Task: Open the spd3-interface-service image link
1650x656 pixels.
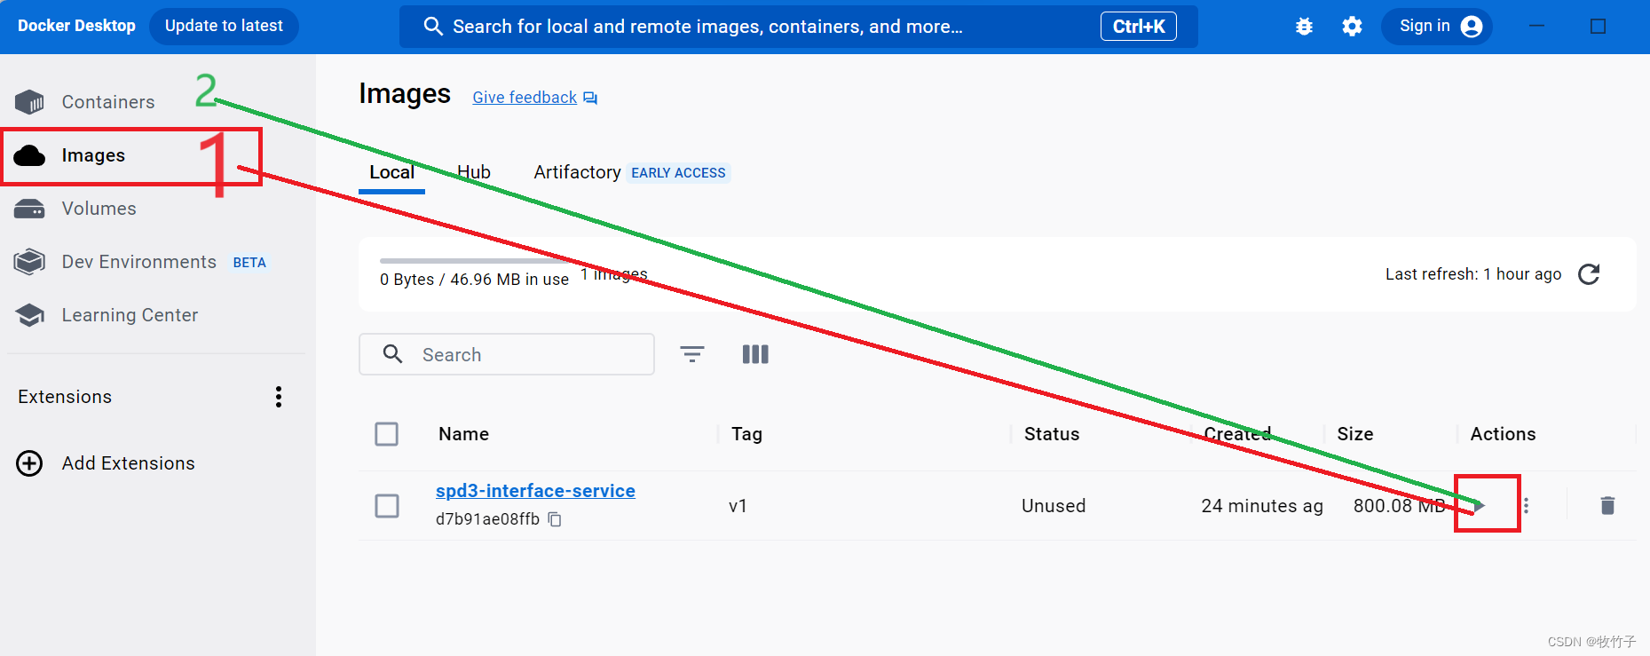Action: pos(535,491)
